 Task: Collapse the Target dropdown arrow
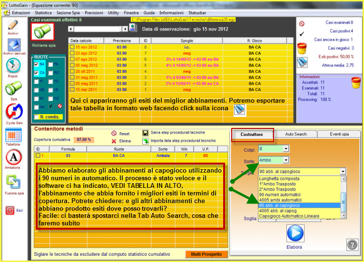pos(343,172)
